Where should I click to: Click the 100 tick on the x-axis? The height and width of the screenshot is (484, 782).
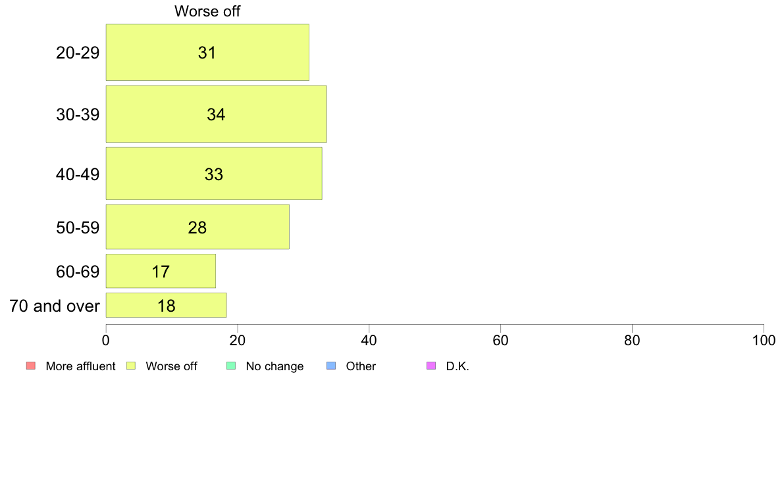pos(764,341)
